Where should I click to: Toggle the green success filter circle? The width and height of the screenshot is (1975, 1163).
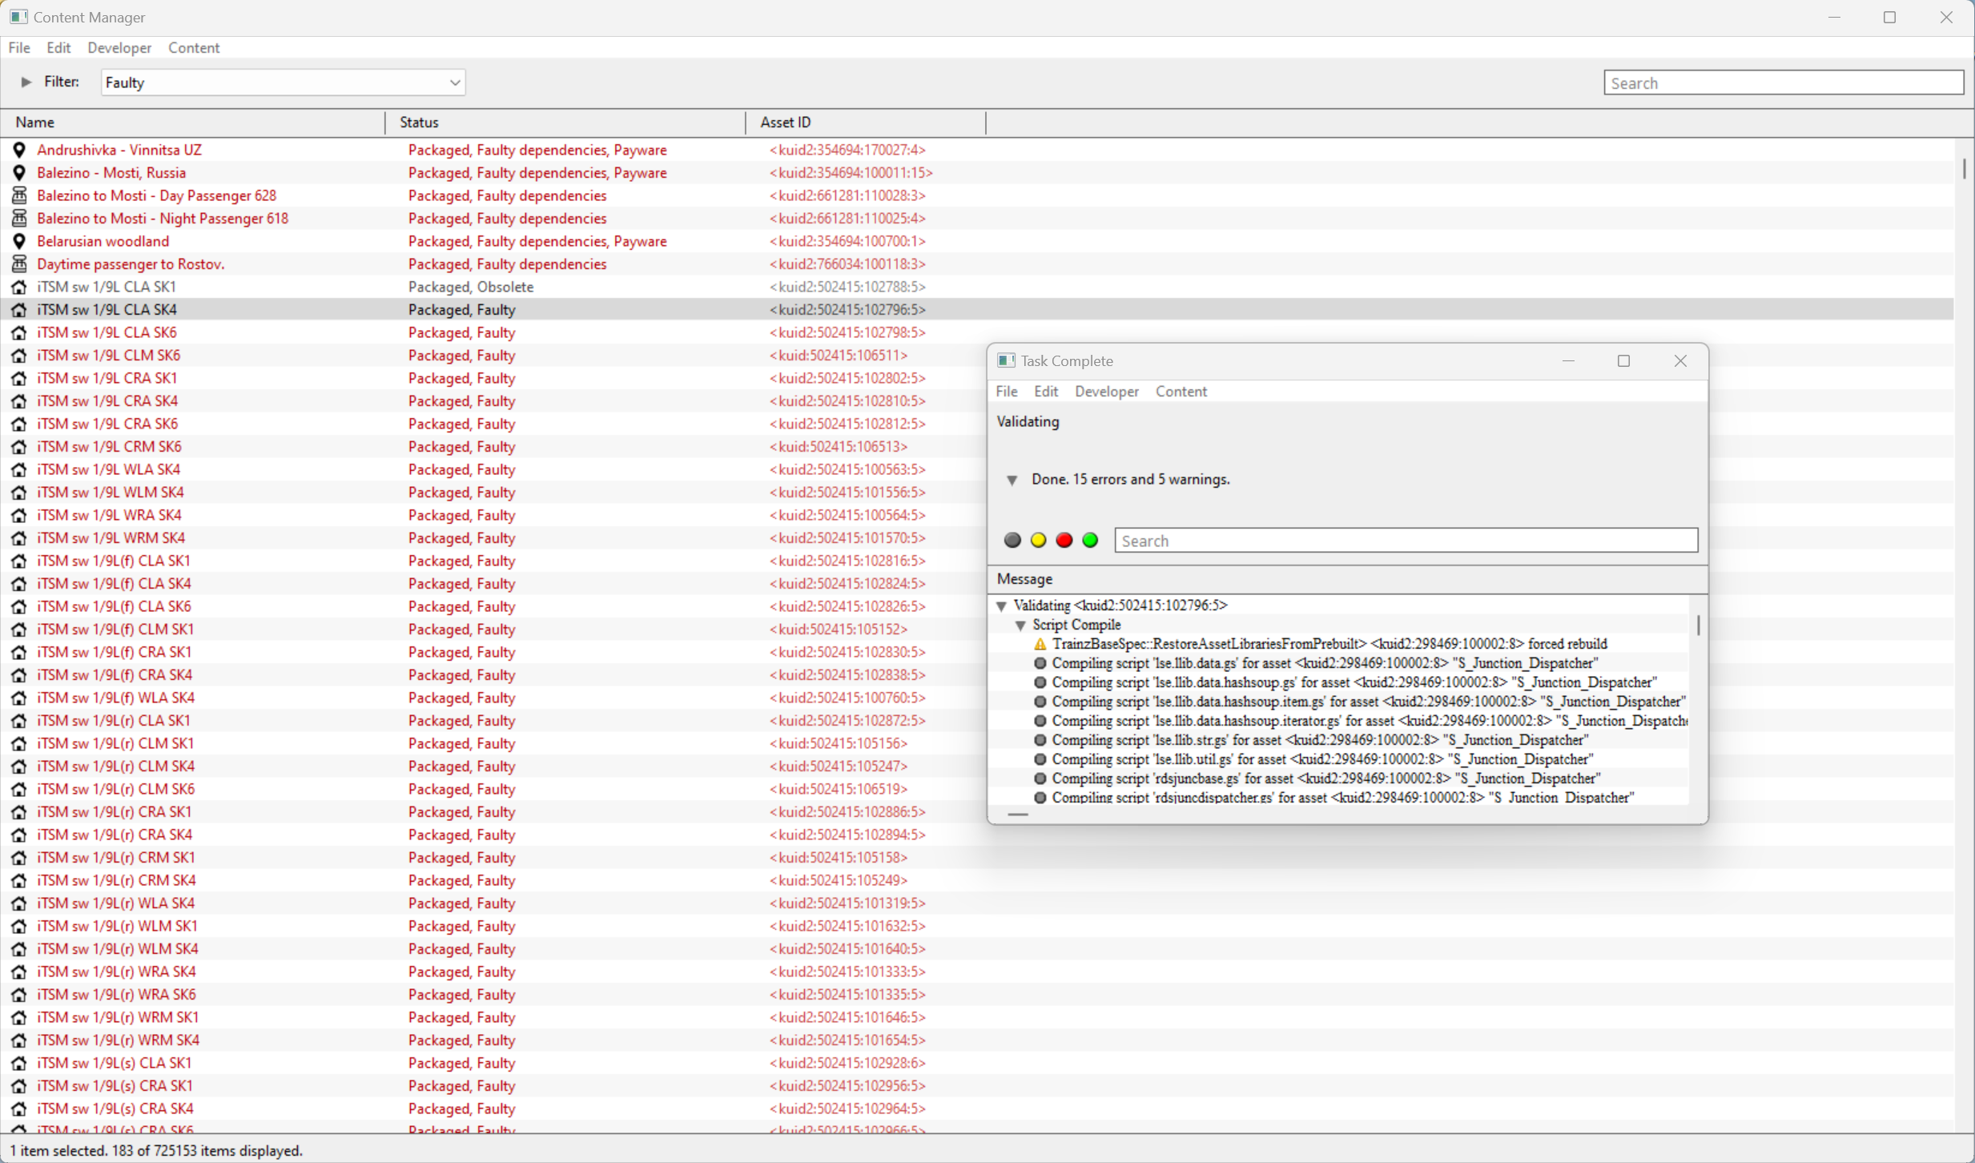click(x=1090, y=541)
